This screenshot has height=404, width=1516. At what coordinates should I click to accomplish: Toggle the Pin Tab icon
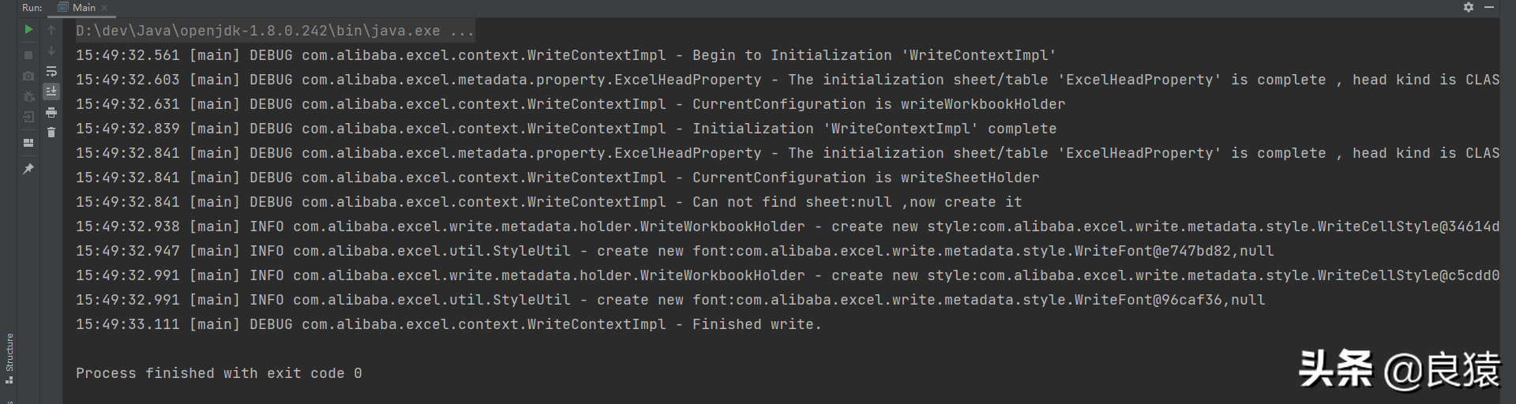(28, 168)
